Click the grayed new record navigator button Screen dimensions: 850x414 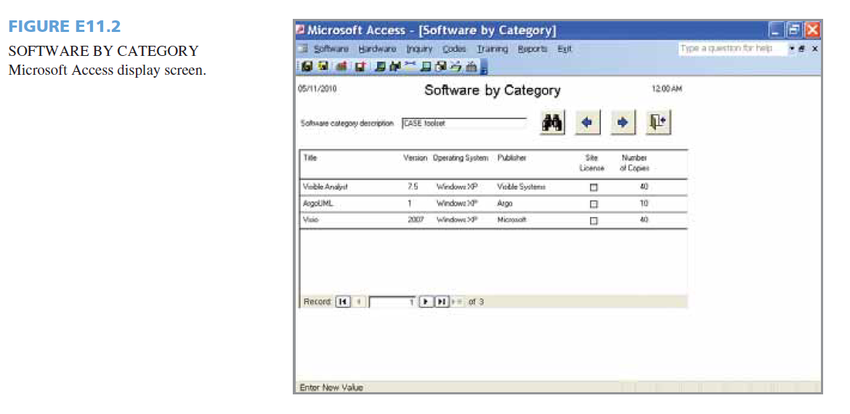coord(456,302)
